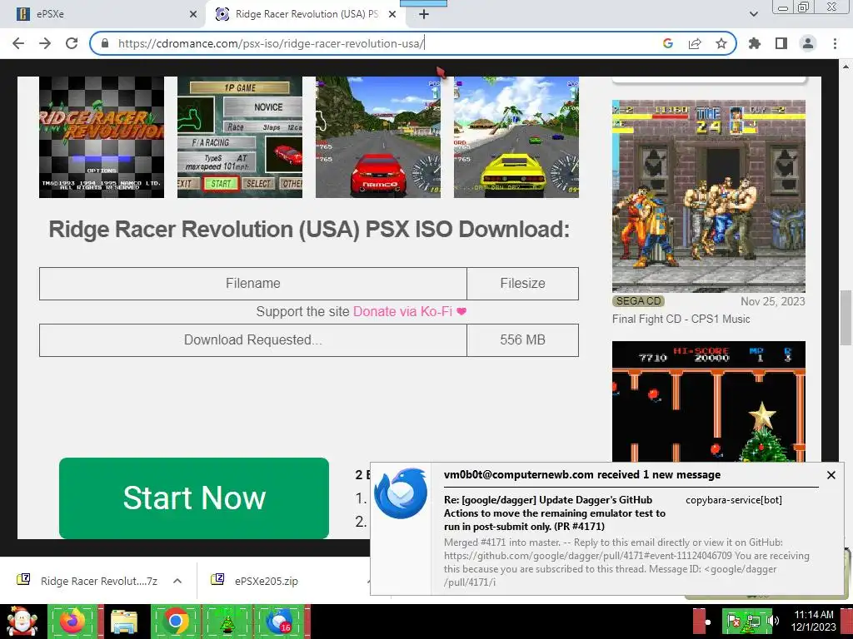
Task: Click the page vertical scrollbar thumb
Action: [846, 318]
